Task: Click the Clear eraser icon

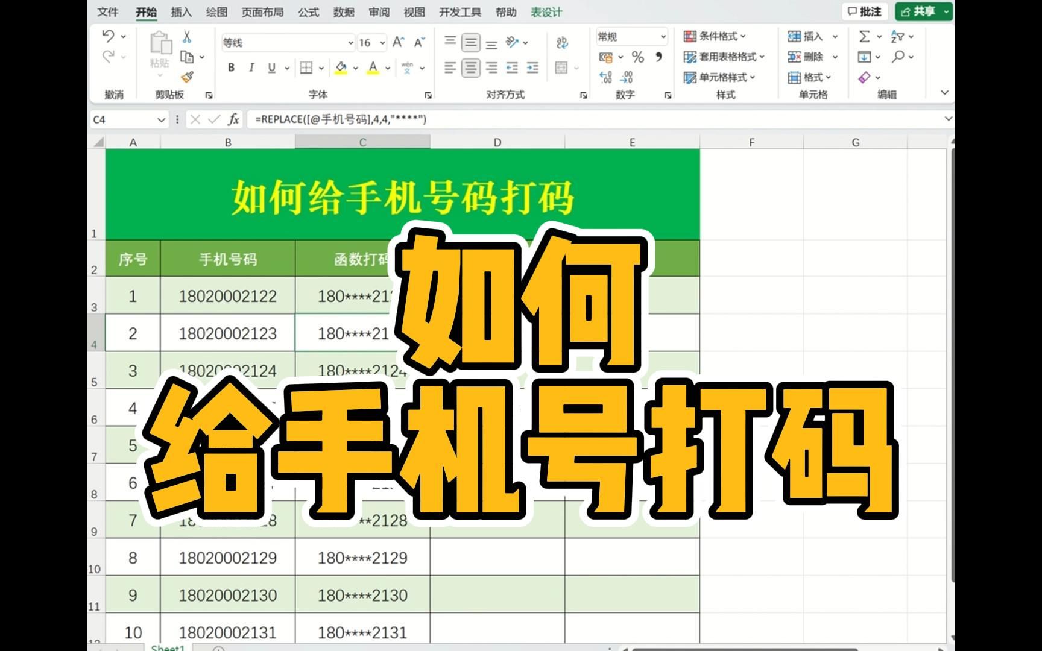Action: click(864, 77)
